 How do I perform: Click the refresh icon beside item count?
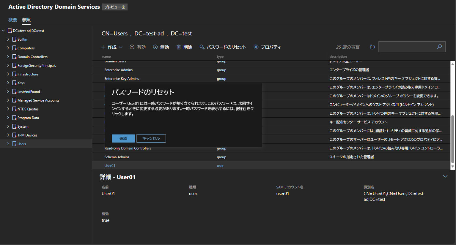[372, 47]
